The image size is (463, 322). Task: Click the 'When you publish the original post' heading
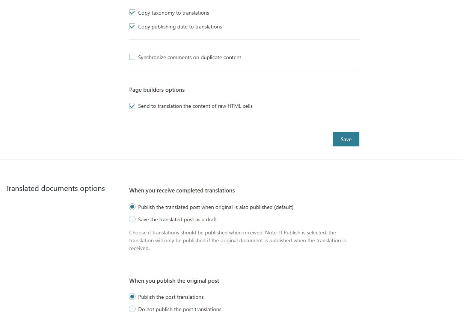coord(174,281)
